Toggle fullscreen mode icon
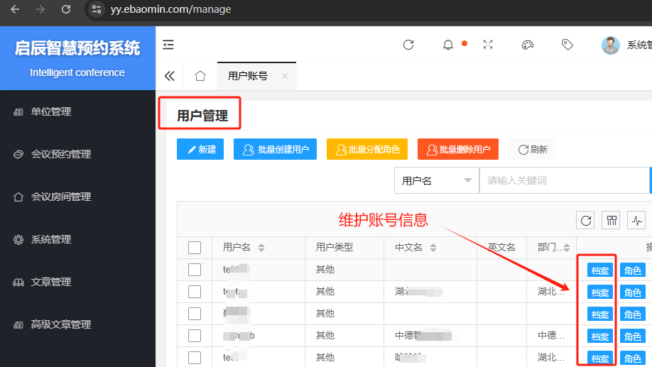Screen dimensions: 652x367 [488, 45]
